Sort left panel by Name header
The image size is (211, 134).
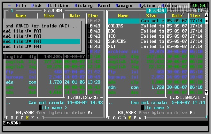(x=21, y=16)
